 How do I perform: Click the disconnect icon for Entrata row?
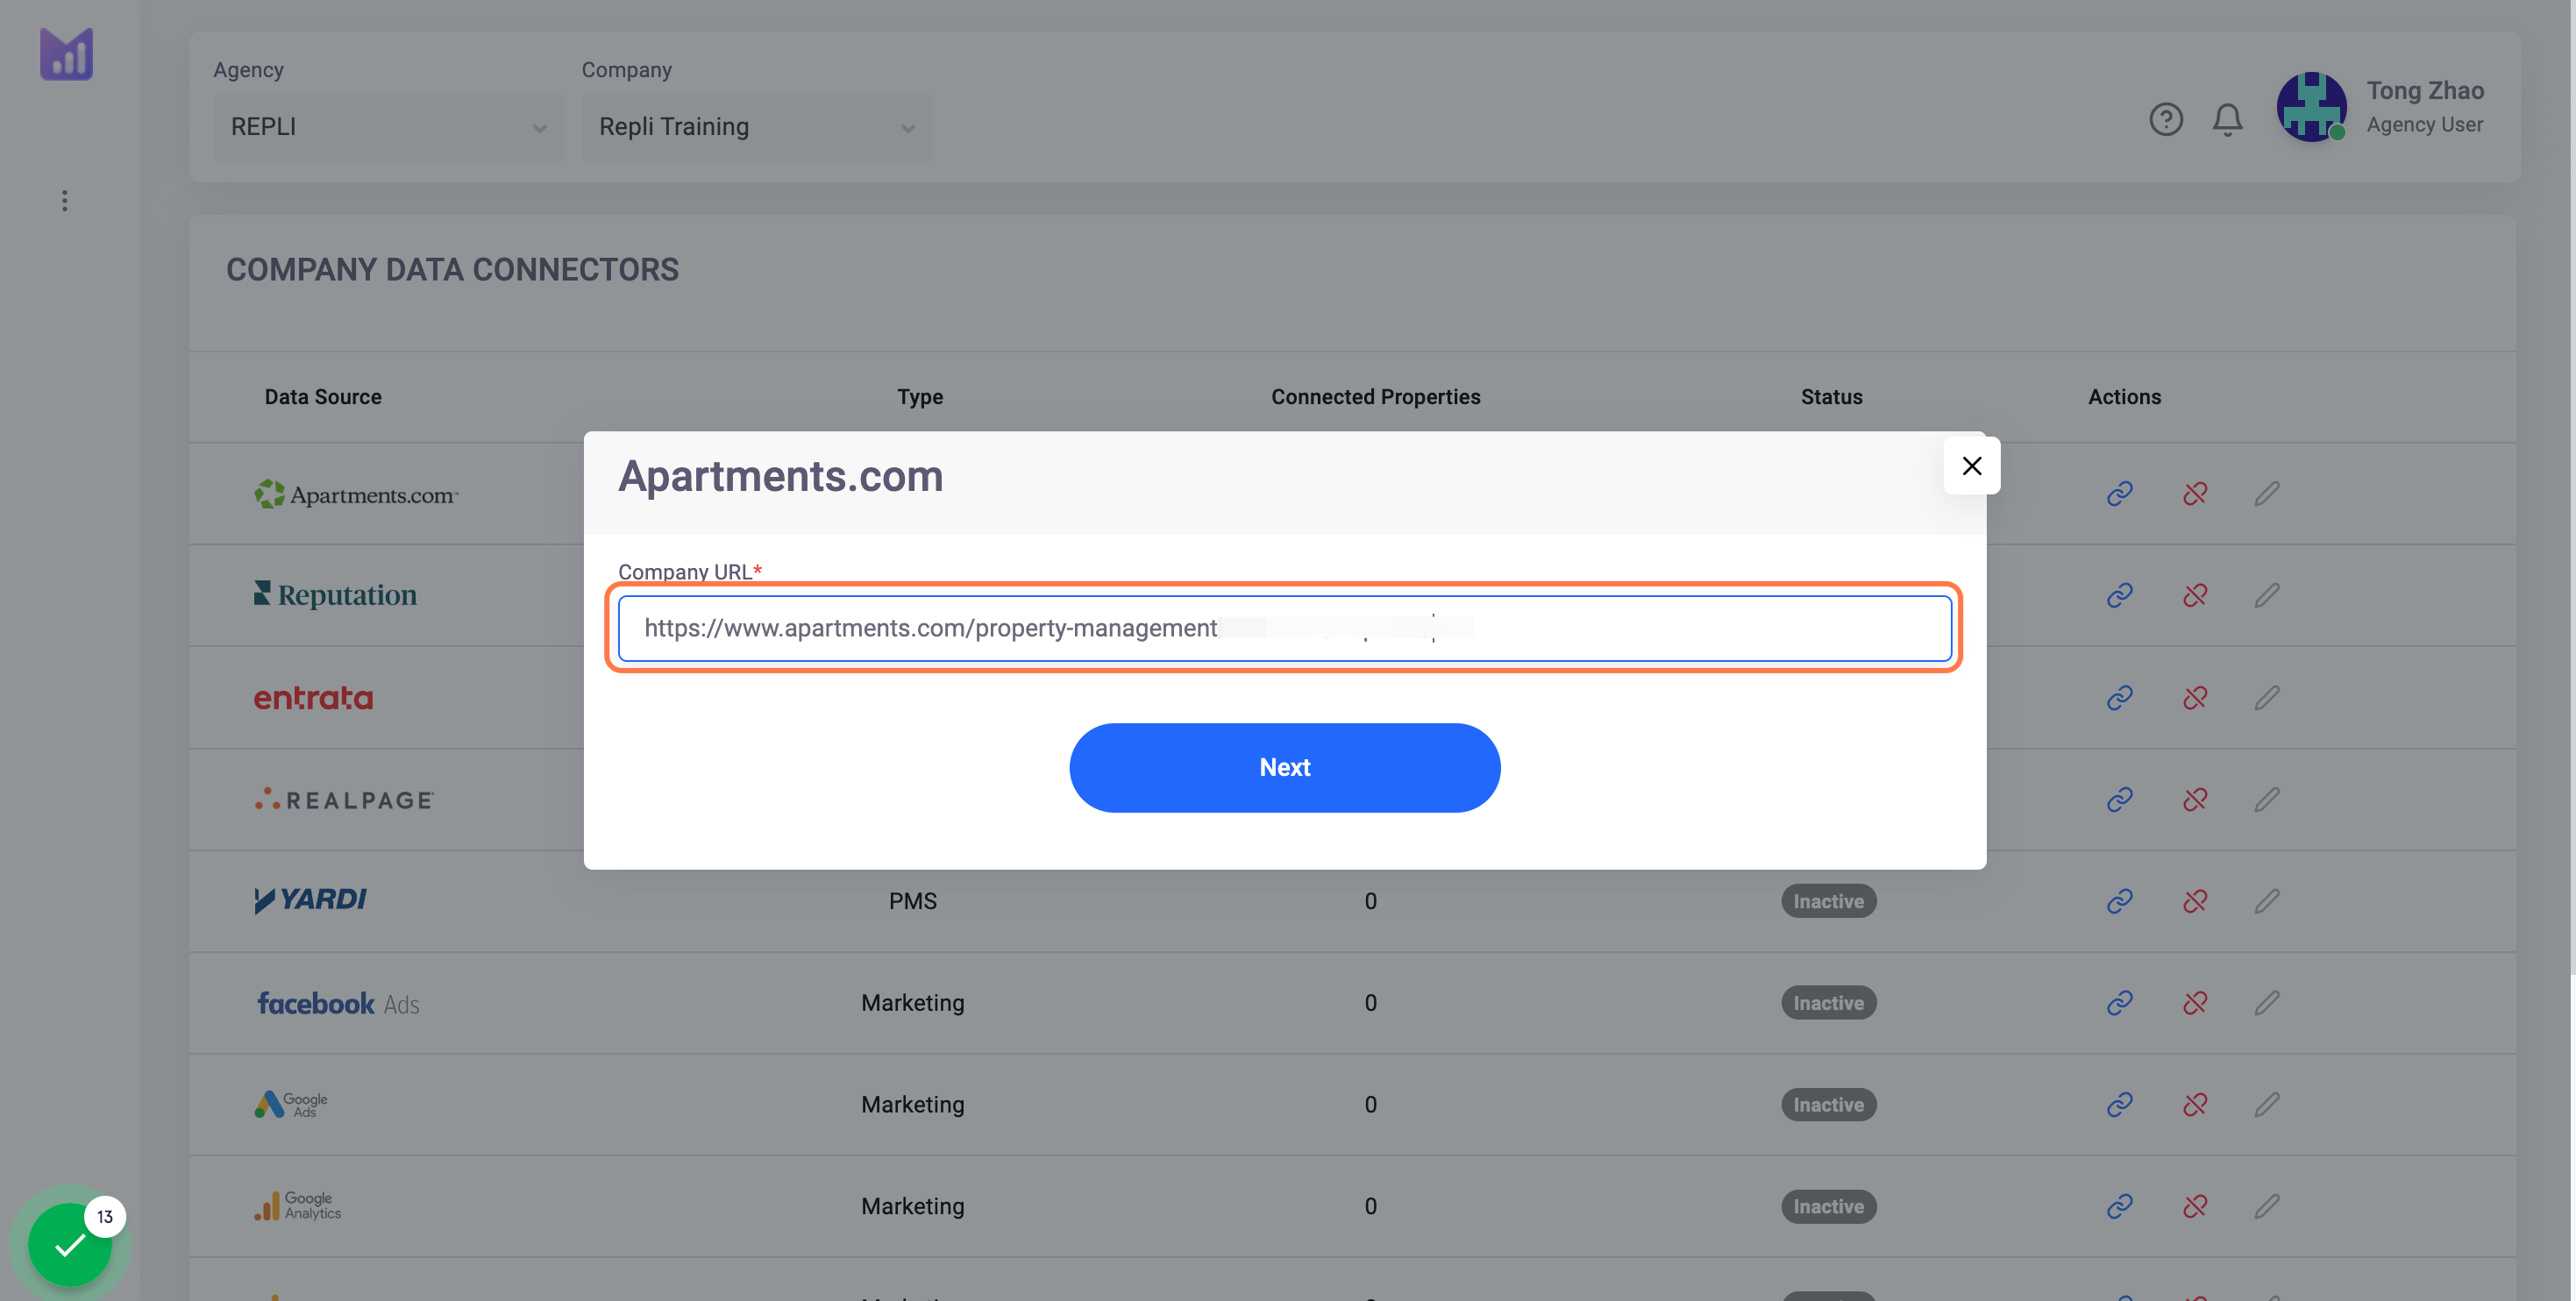pyautogui.click(x=2194, y=698)
